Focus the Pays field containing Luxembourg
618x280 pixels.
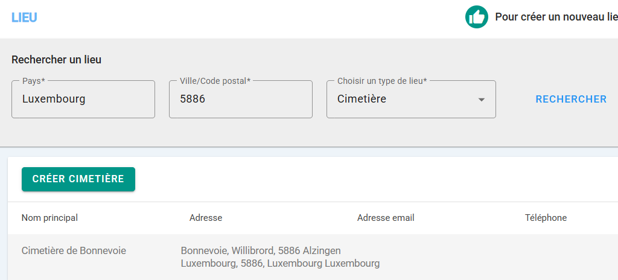(83, 100)
